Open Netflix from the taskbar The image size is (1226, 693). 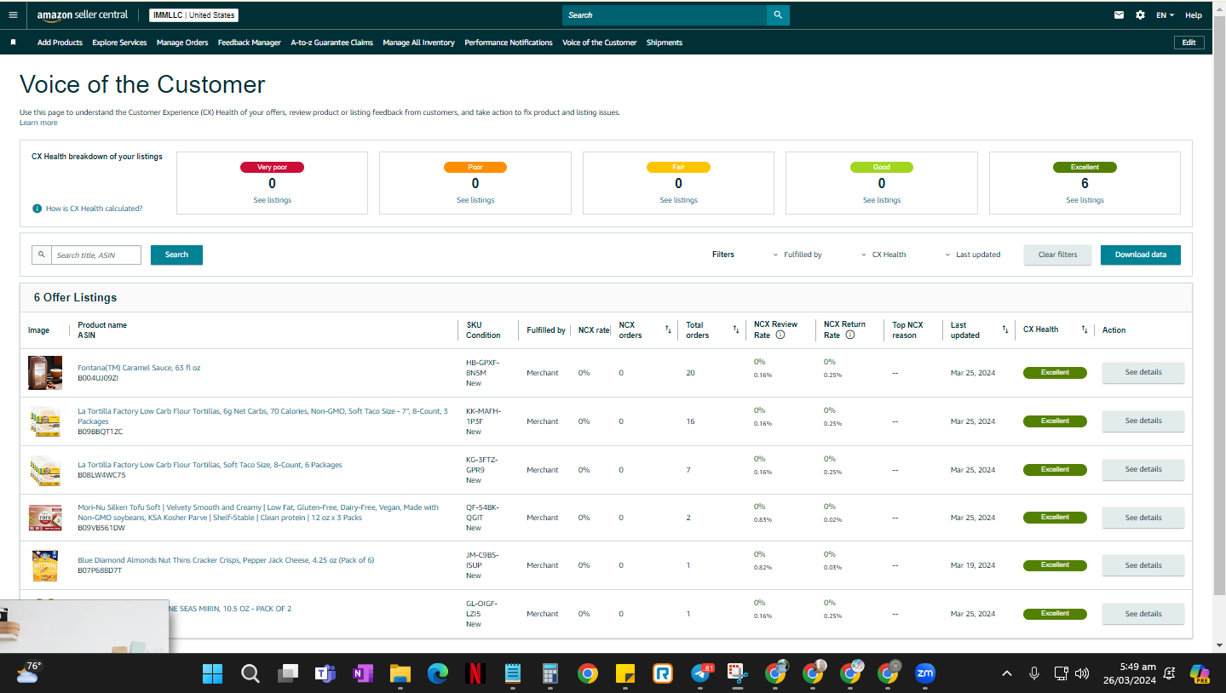pos(475,673)
